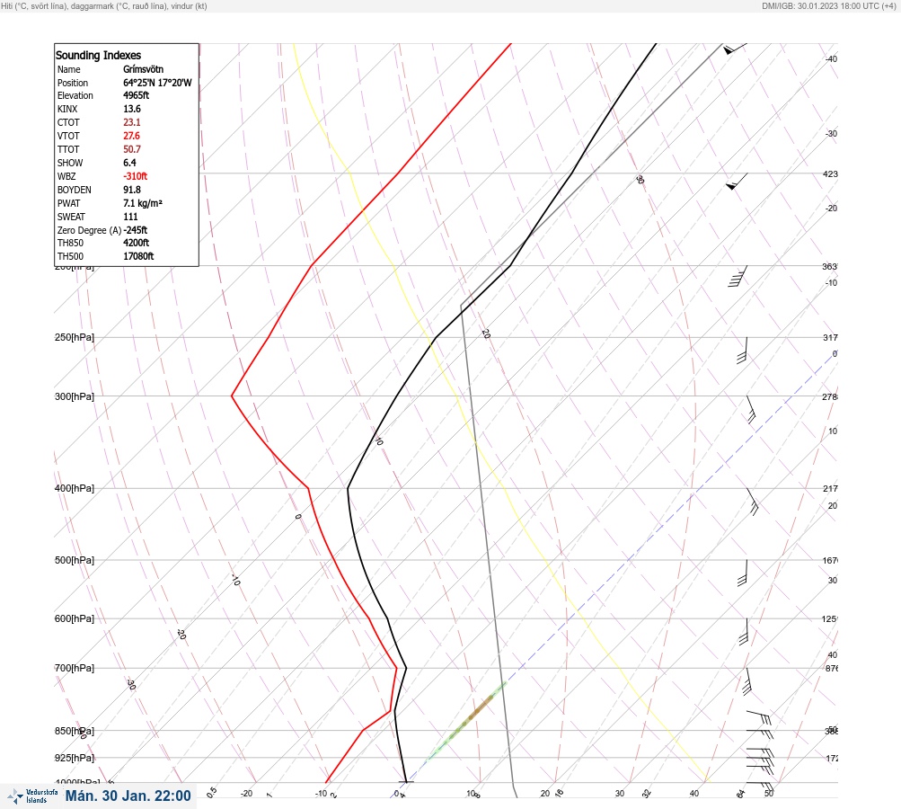Click the 250[hPa] pressure label

pyautogui.click(x=75, y=337)
